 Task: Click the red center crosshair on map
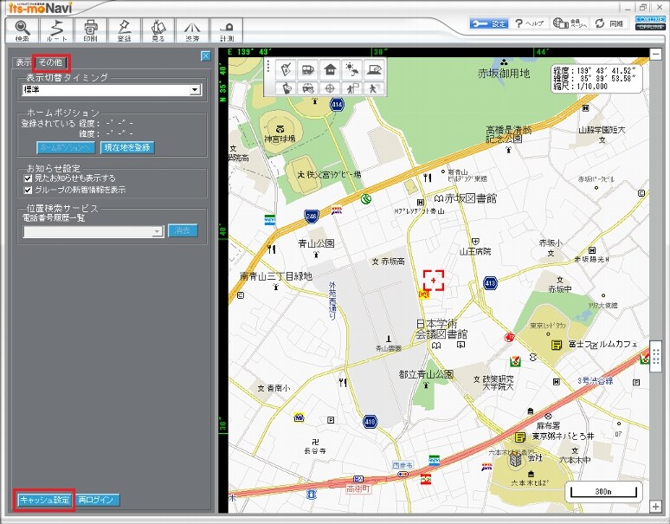click(x=434, y=281)
